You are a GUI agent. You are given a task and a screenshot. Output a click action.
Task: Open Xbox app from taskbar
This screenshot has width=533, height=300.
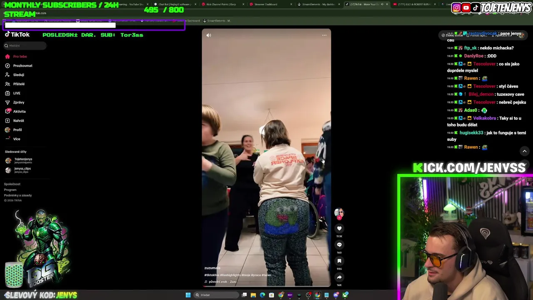(x=345, y=295)
